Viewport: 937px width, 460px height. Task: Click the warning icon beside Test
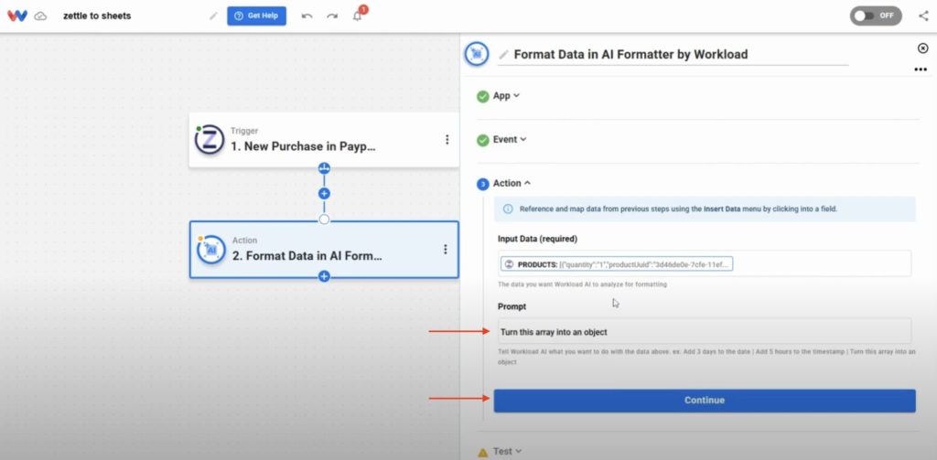[483, 453]
